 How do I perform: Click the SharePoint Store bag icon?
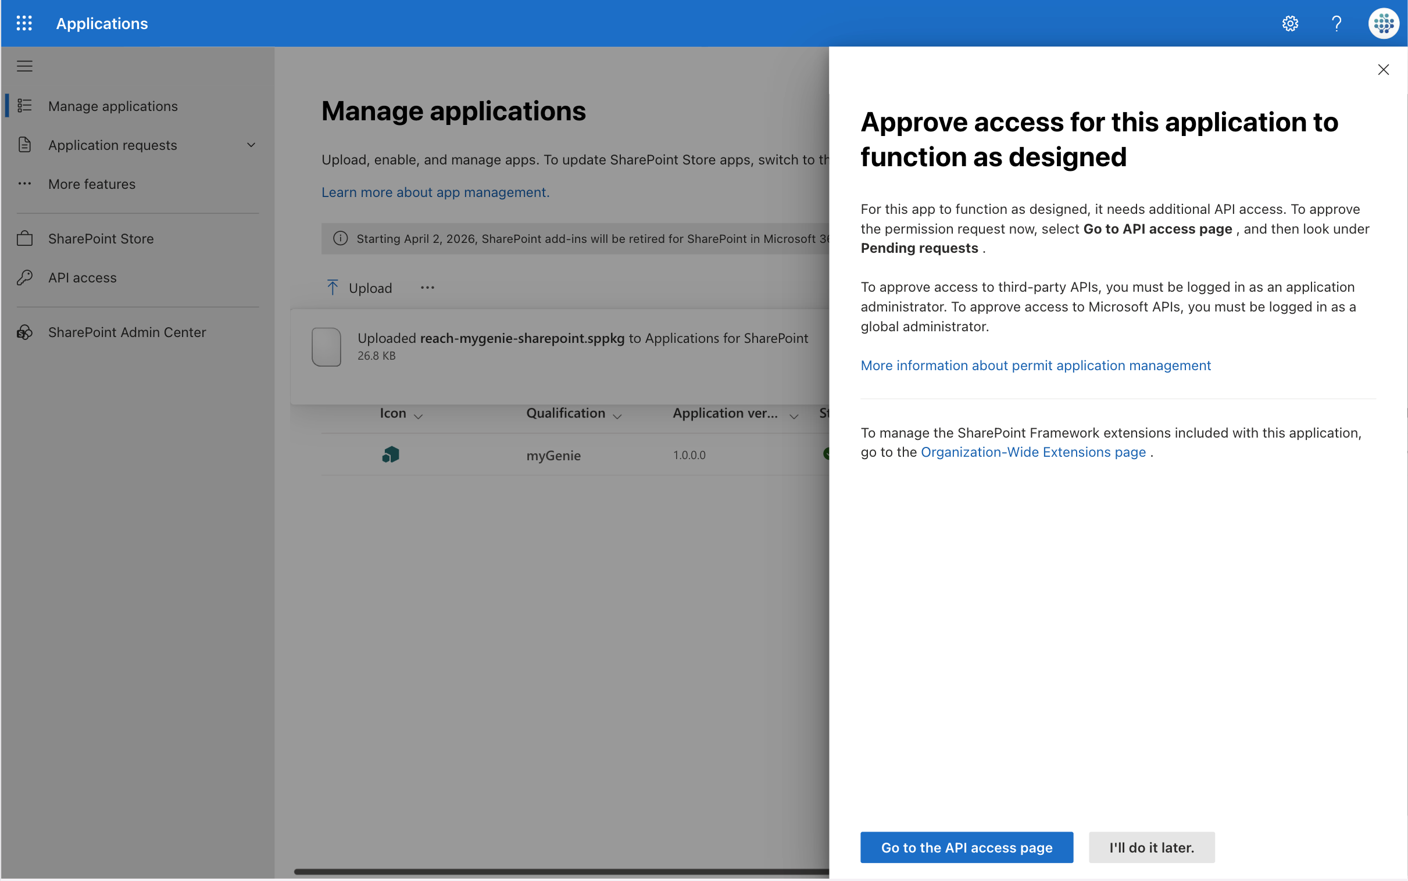coord(24,238)
